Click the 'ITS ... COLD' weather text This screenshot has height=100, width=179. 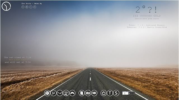tap(147, 16)
